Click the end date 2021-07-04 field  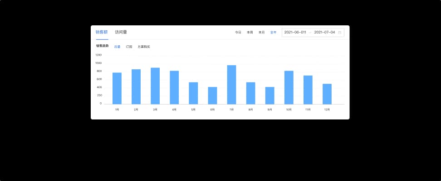pos(324,33)
